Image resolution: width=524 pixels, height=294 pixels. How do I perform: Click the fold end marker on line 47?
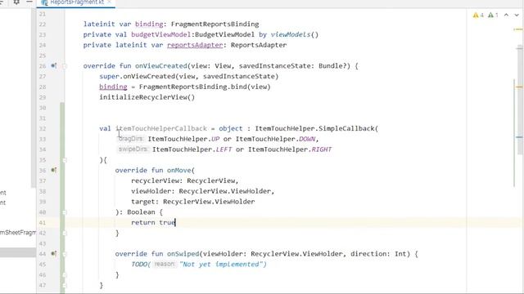tap(65, 285)
